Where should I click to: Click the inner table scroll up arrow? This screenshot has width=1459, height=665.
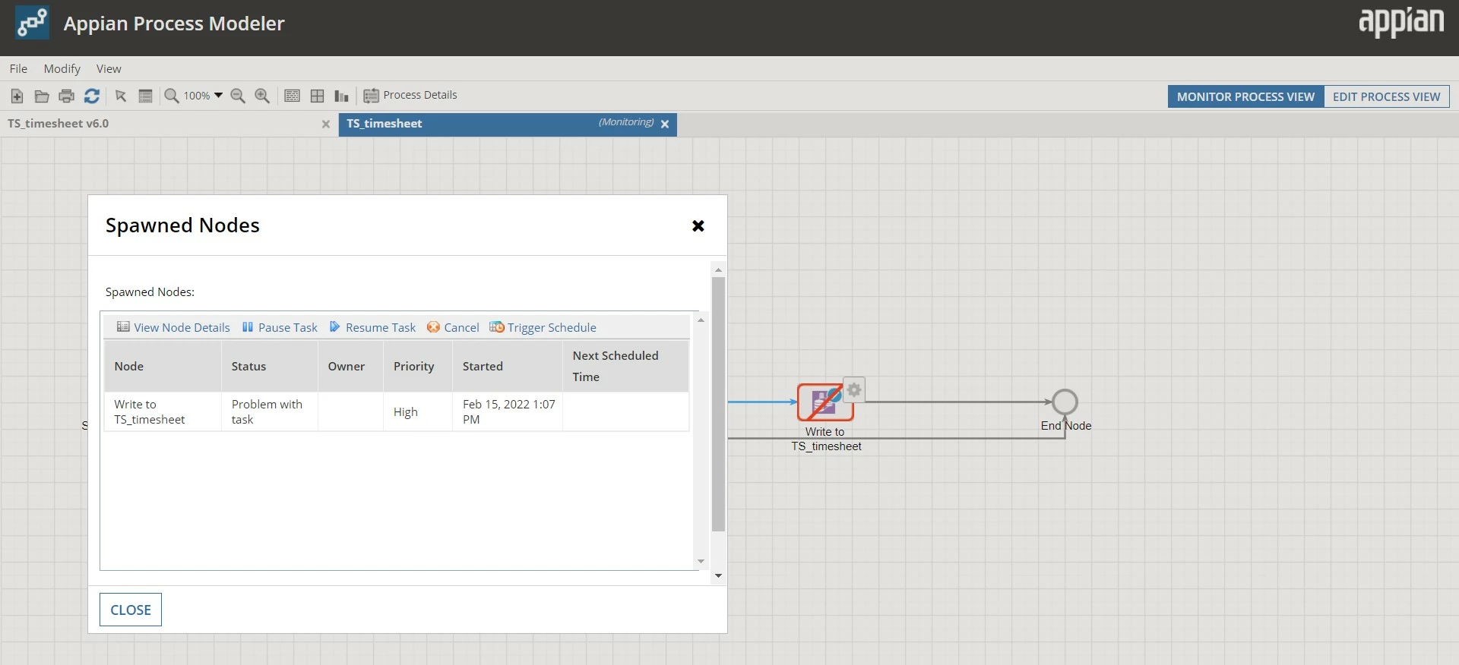[701, 320]
